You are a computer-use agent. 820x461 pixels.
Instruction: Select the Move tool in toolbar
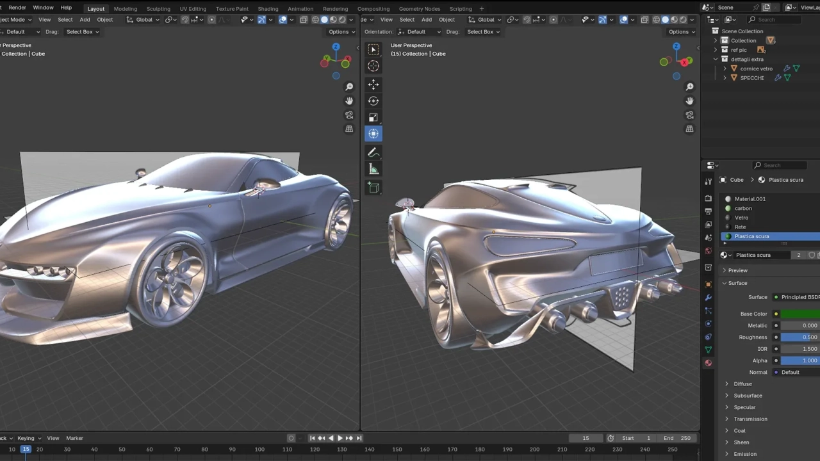click(373, 85)
